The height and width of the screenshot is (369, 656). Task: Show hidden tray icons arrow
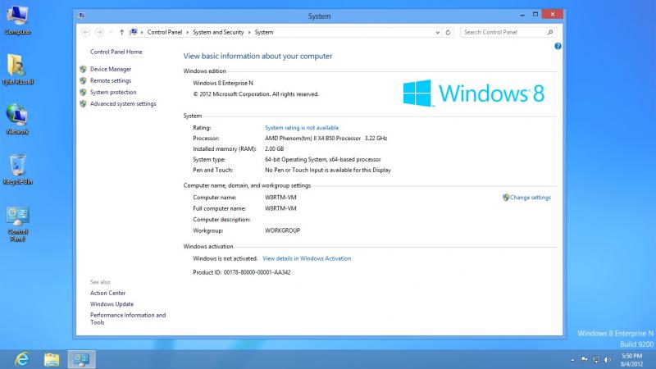click(572, 360)
